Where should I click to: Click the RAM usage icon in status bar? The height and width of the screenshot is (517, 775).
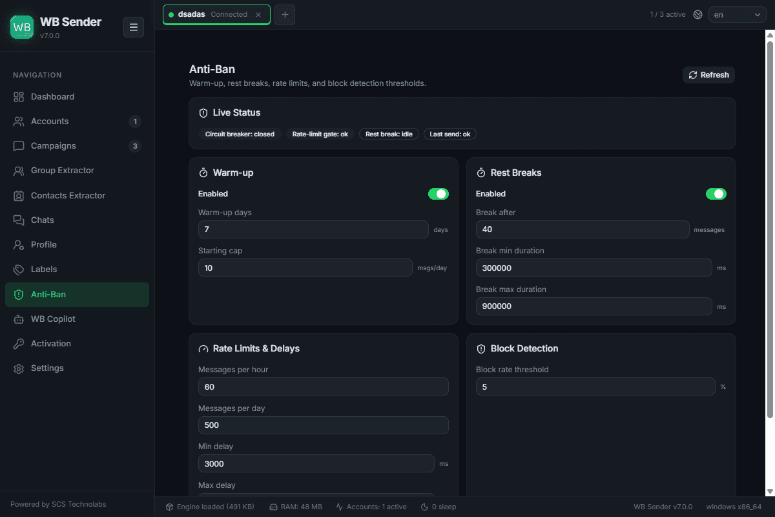point(273,507)
